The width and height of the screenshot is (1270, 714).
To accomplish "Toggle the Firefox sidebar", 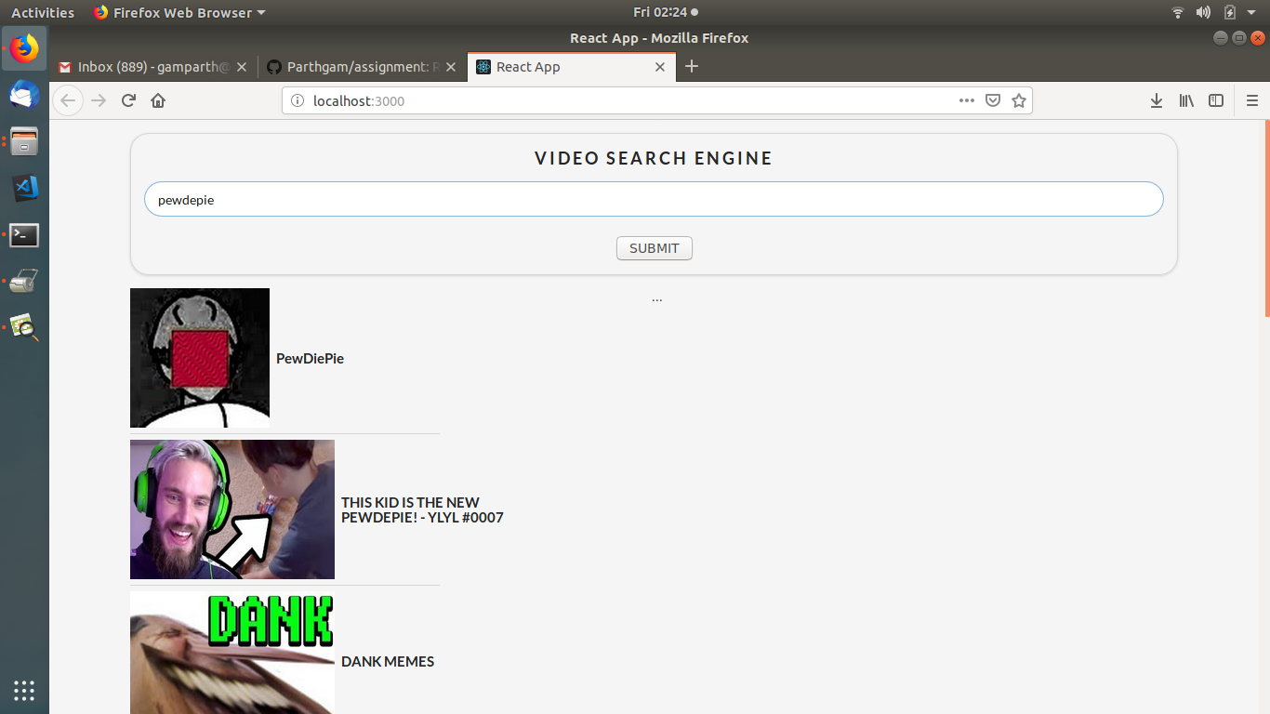I will (1216, 100).
